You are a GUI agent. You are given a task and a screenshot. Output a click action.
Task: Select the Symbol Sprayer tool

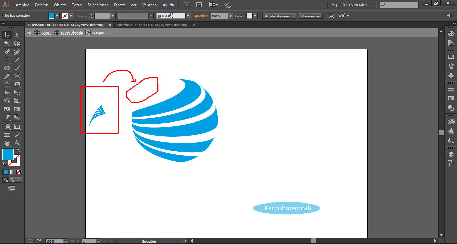pos(7,126)
